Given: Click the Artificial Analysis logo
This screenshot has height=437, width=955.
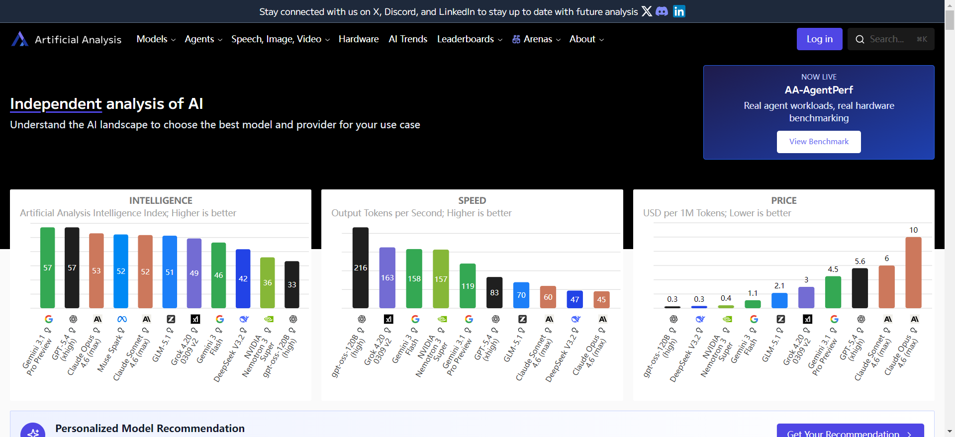Looking at the screenshot, I should click(66, 39).
